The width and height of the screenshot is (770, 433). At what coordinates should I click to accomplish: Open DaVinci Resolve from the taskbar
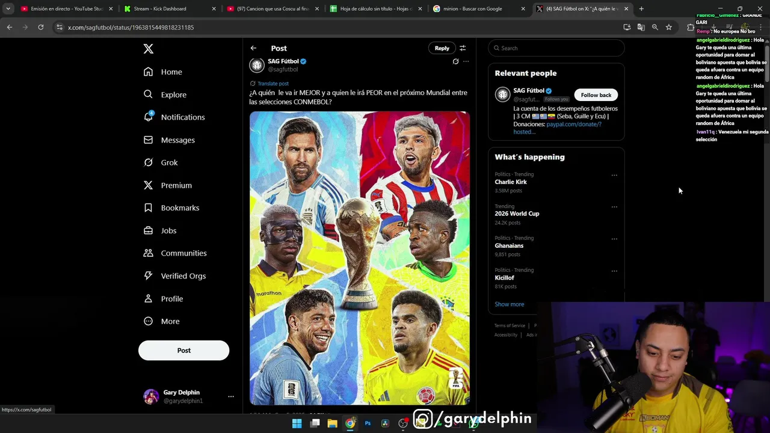pos(385,423)
